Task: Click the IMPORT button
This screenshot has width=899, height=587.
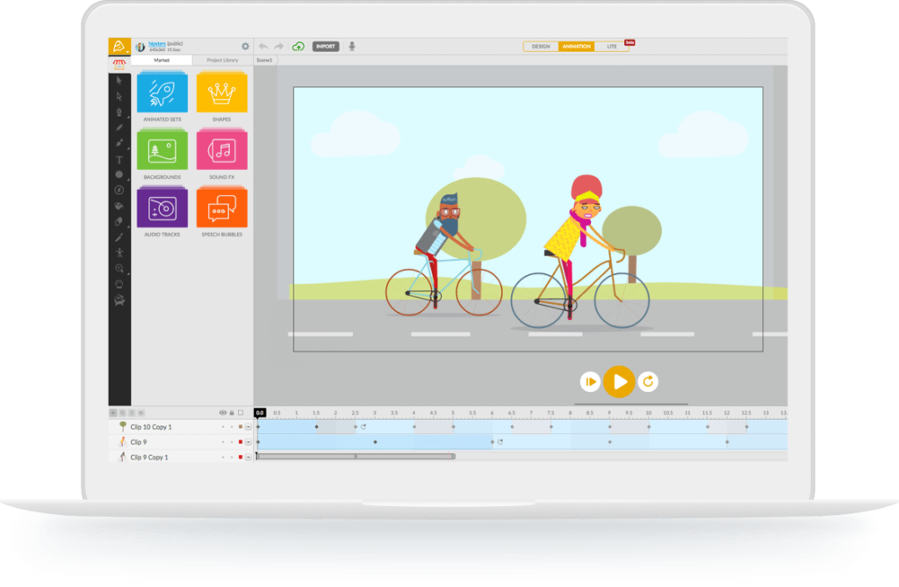Action: pyautogui.click(x=326, y=46)
